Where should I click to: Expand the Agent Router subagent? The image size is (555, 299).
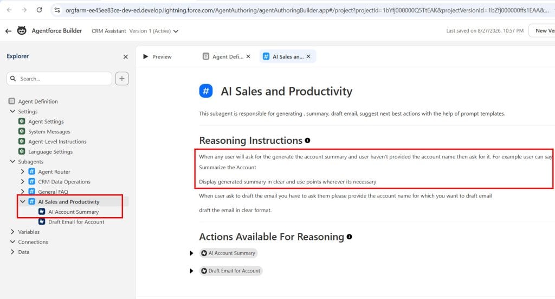tap(23, 171)
